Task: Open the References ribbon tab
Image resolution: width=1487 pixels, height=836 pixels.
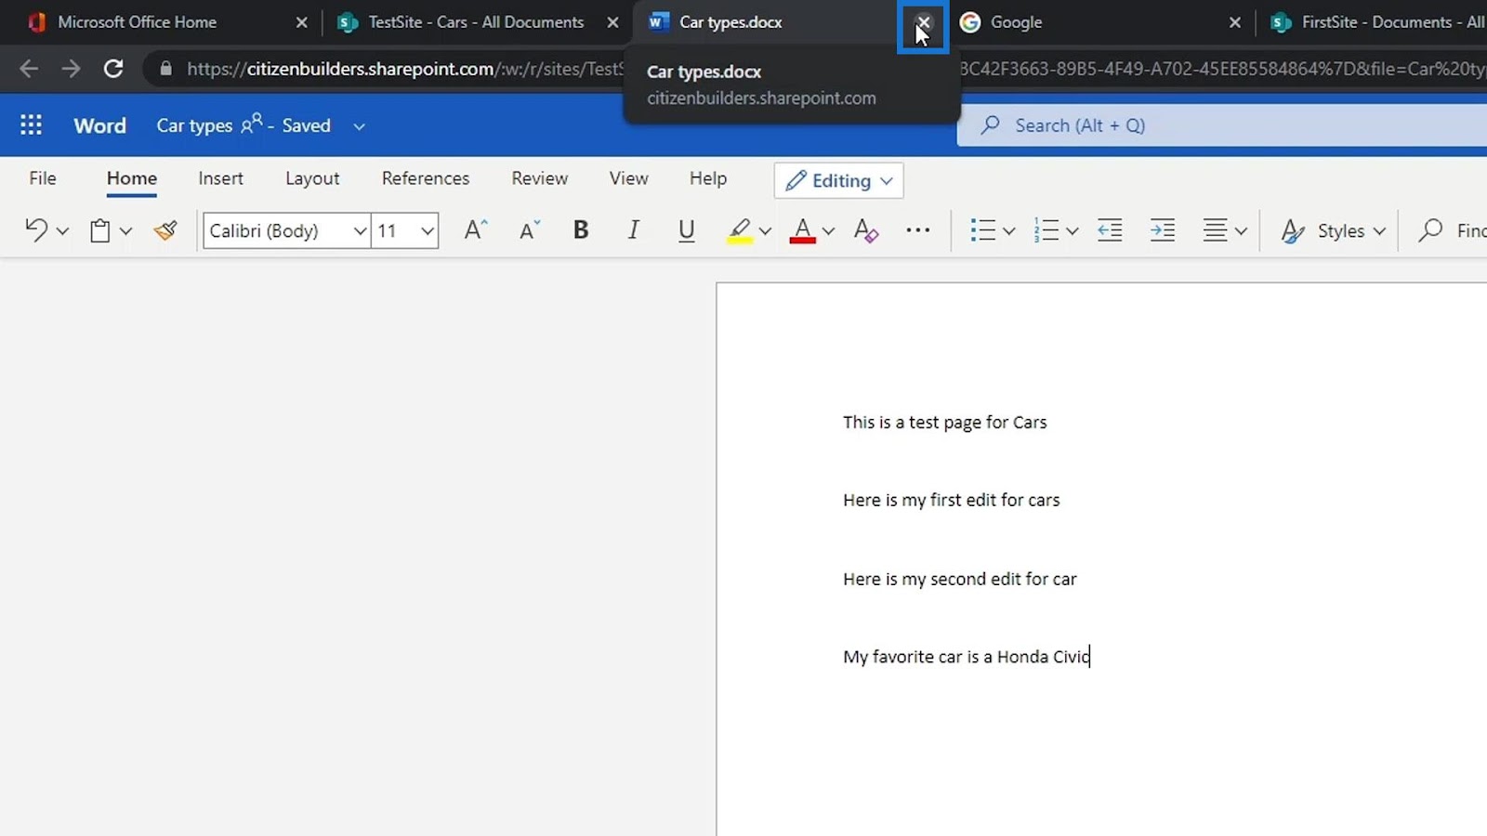Action: pos(425,178)
